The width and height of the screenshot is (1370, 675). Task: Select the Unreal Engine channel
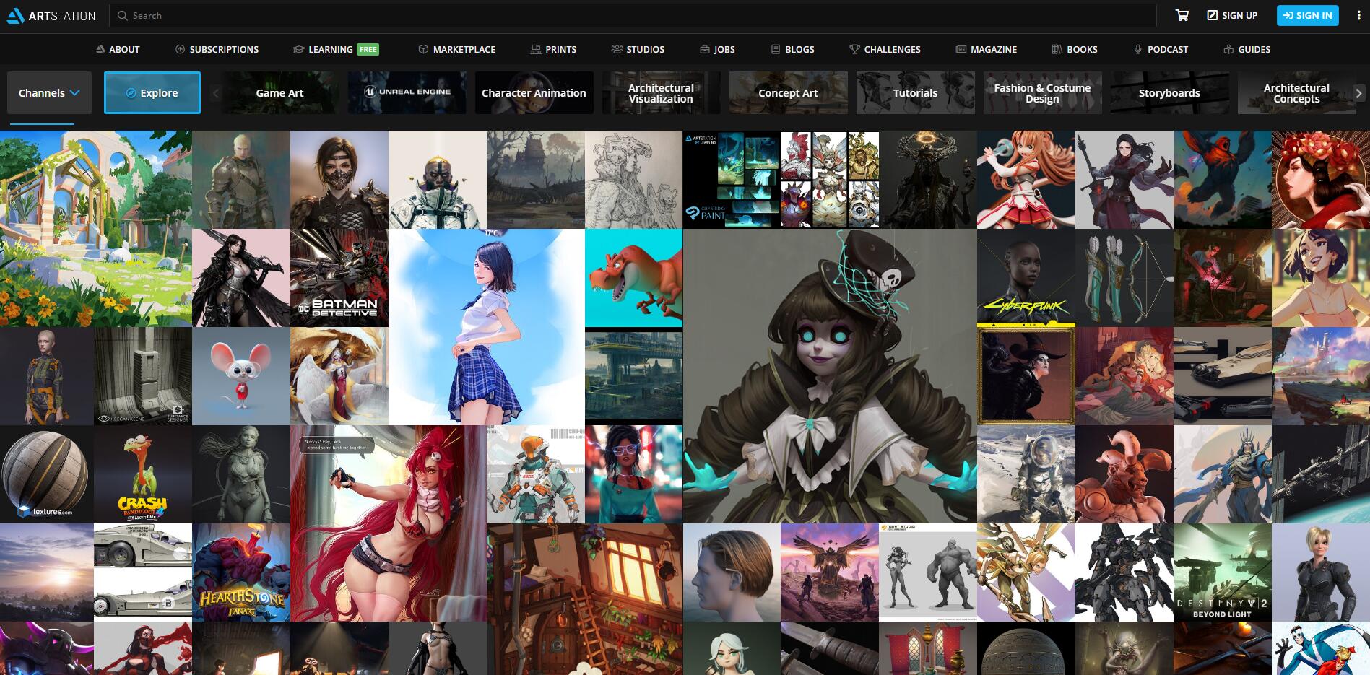coord(407,92)
